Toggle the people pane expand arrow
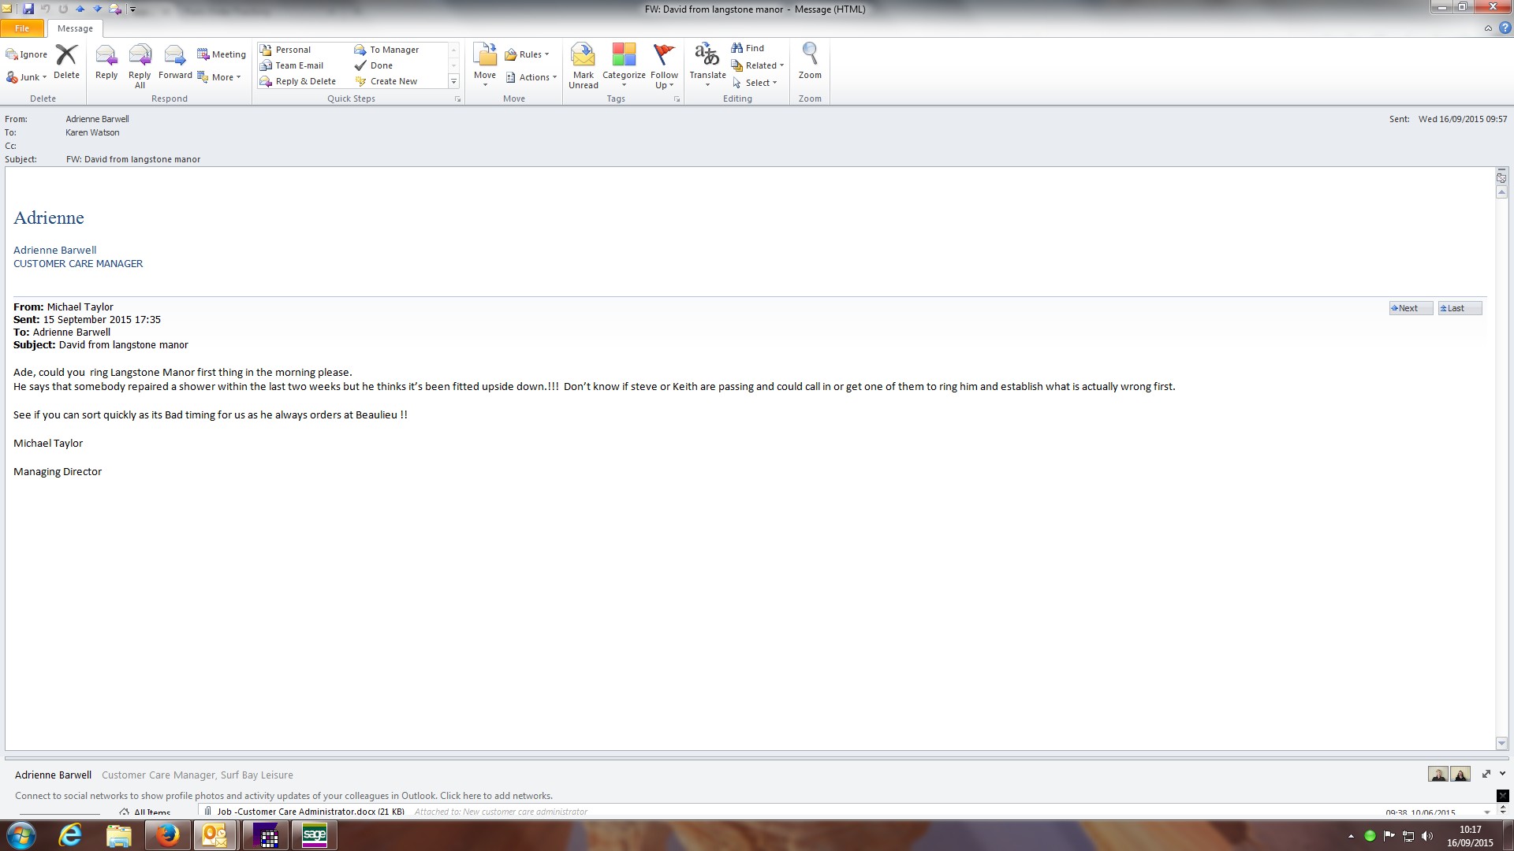This screenshot has height=851, width=1514. tap(1502, 774)
